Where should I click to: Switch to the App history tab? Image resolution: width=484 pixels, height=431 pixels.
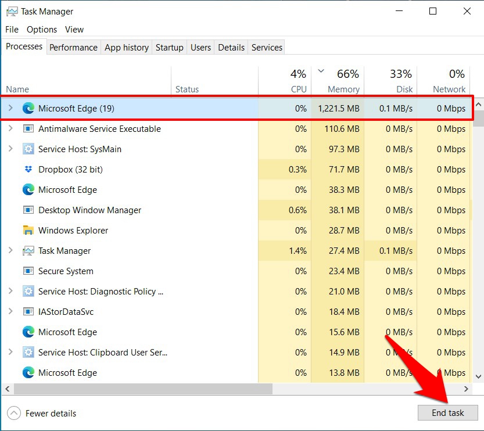point(126,47)
